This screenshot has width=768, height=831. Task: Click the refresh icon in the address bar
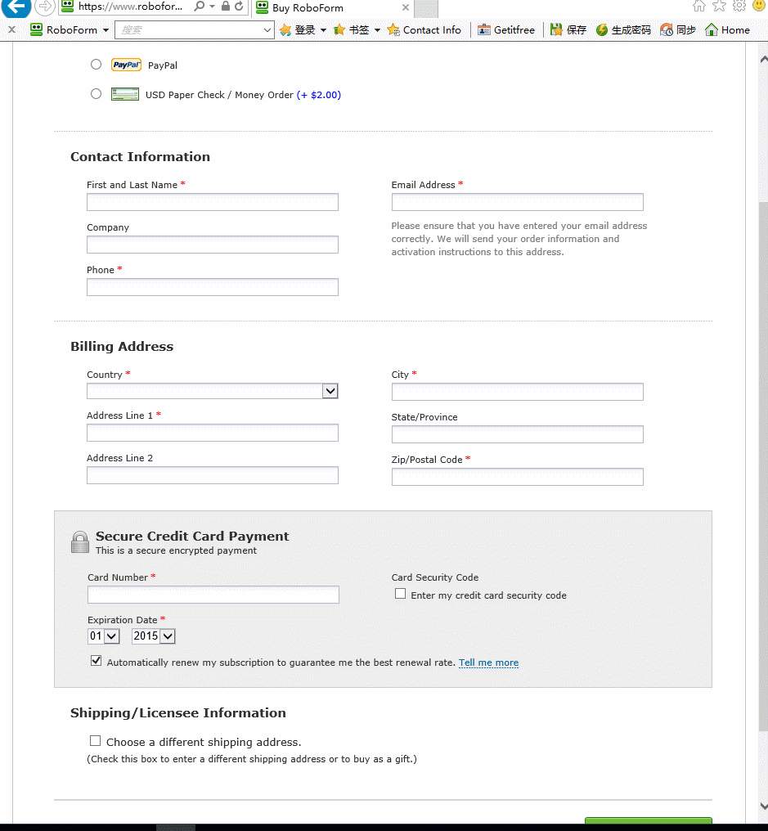tap(239, 7)
